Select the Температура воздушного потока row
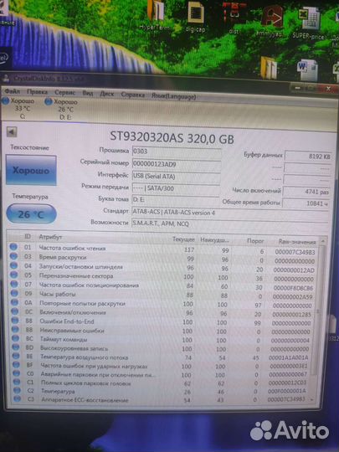 pos(163,357)
